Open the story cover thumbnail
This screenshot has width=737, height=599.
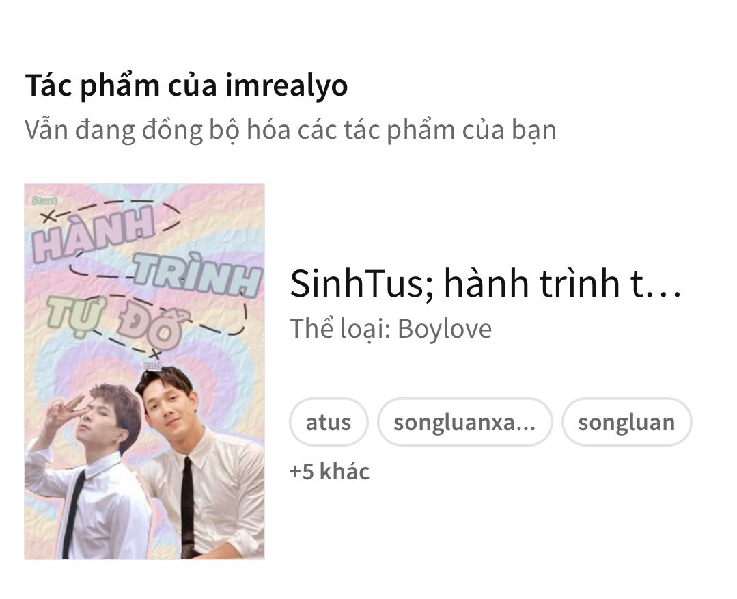[x=144, y=371]
